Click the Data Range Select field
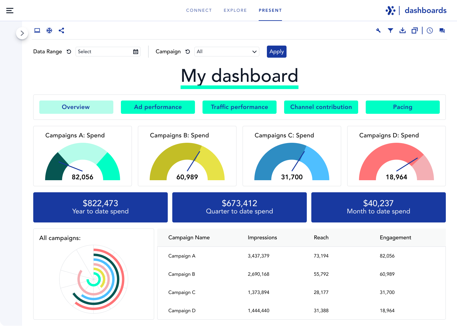 [108, 52]
